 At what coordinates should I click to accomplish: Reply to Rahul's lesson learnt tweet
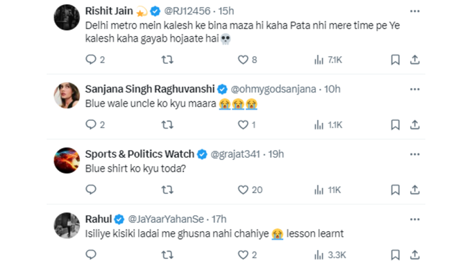tap(91, 255)
